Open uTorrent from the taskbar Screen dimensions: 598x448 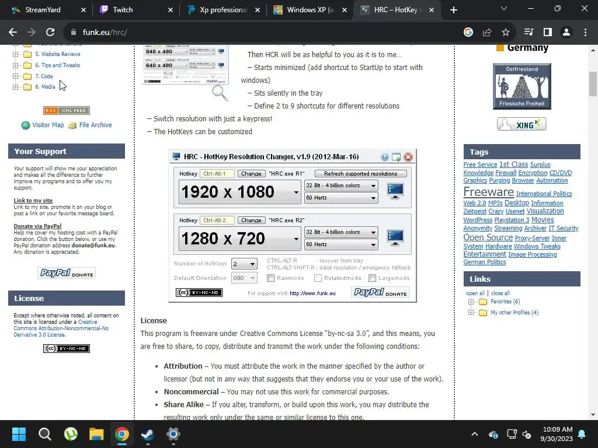[x=71, y=434]
